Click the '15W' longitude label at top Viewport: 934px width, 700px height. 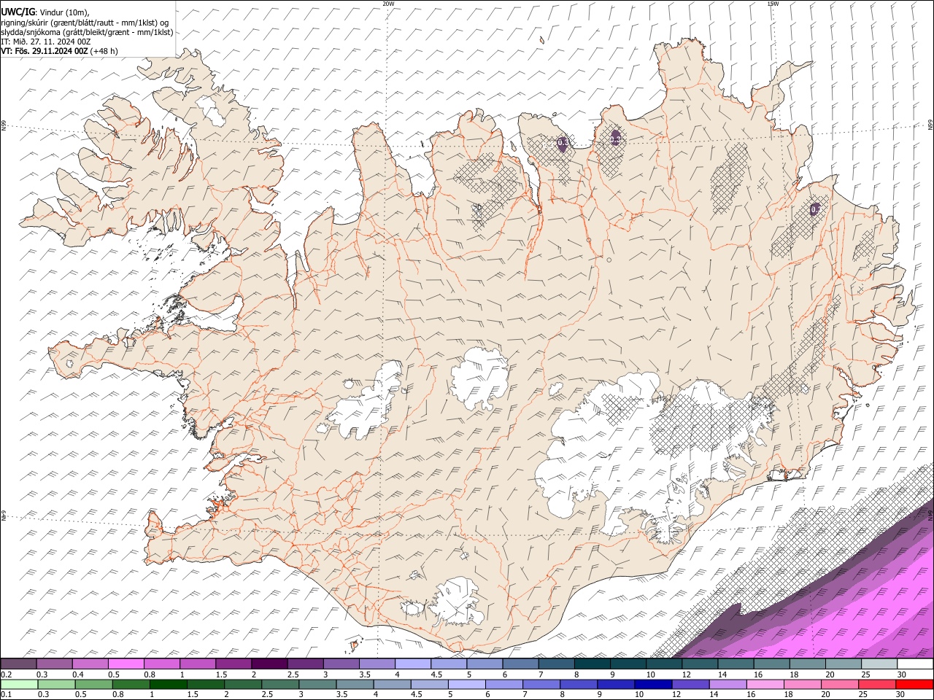click(773, 4)
